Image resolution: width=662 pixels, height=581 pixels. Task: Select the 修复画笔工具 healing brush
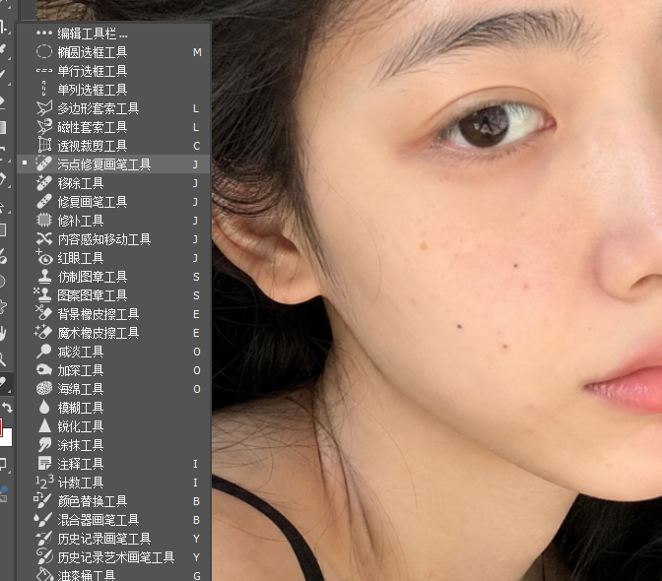click(113, 202)
